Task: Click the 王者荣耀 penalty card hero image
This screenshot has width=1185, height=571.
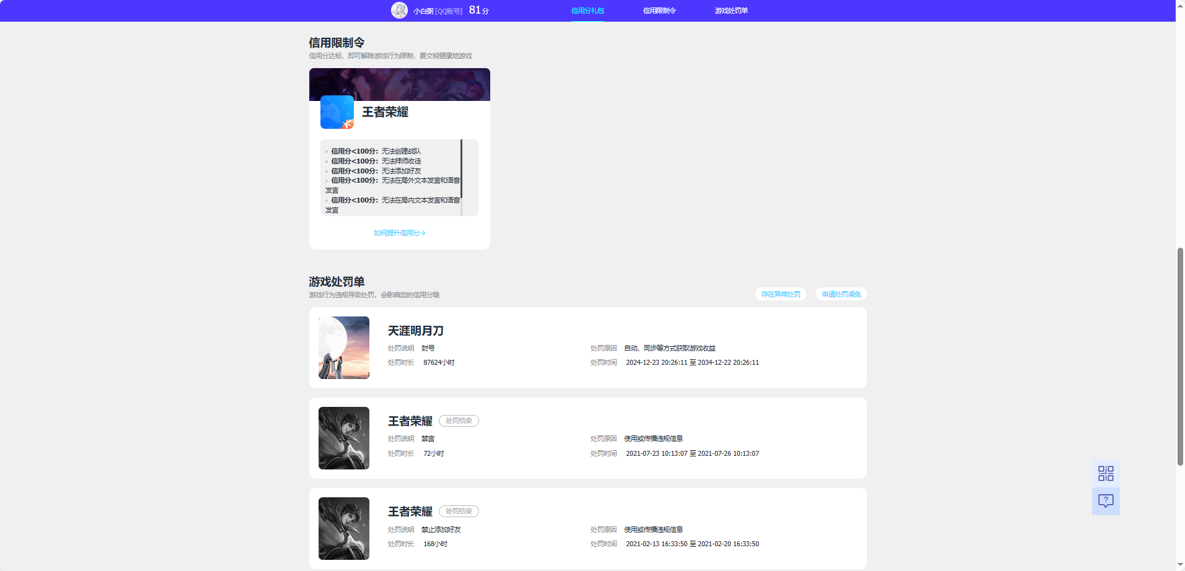Action: click(343, 438)
